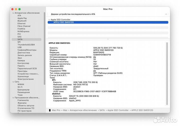Select Fibre Channel item
The image size is (180, 126).
pos(24,26)
